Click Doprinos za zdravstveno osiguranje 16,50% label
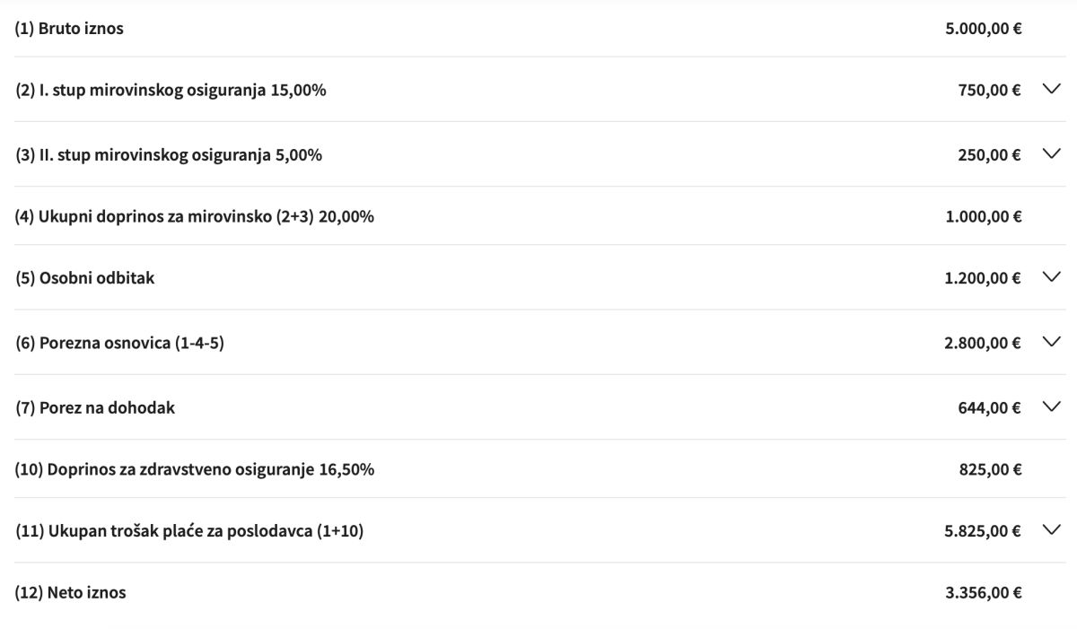 click(195, 469)
